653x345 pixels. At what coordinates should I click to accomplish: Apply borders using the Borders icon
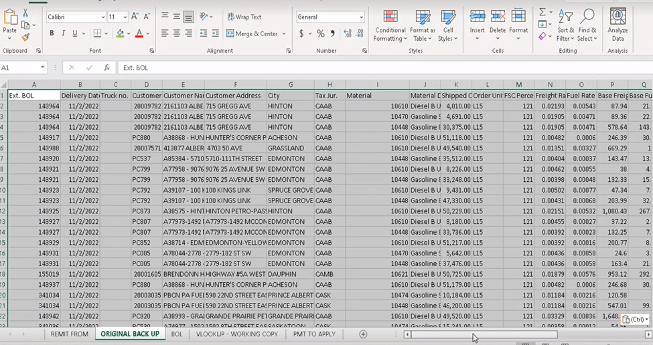(x=98, y=33)
